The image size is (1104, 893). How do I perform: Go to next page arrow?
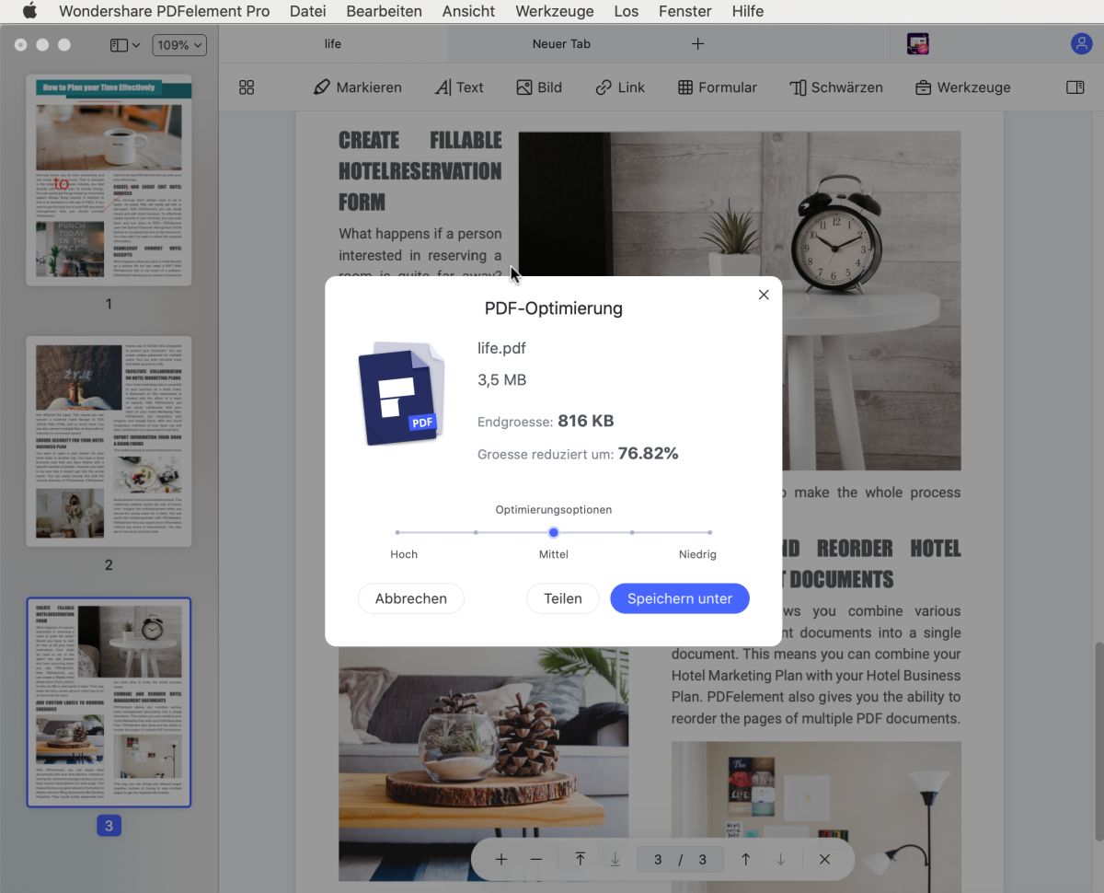(781, 859)
